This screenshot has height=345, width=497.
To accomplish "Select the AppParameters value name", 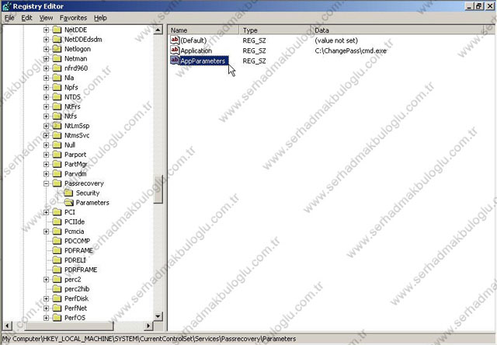I will (203, 61).
